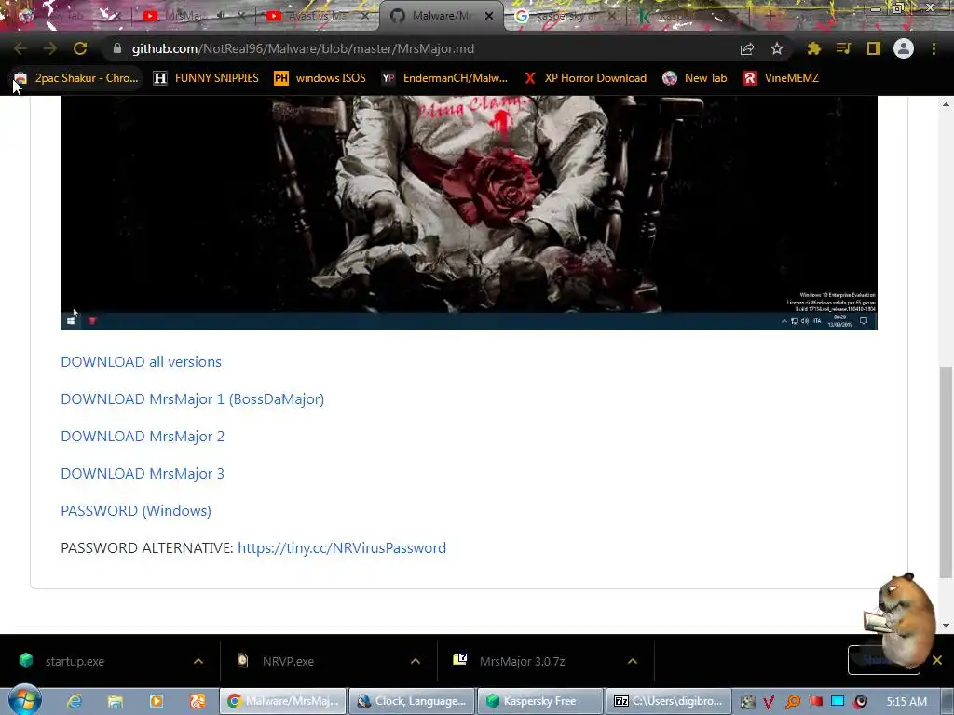
Task: Click the volume speaker tray icon
Action: click(860, 702)
